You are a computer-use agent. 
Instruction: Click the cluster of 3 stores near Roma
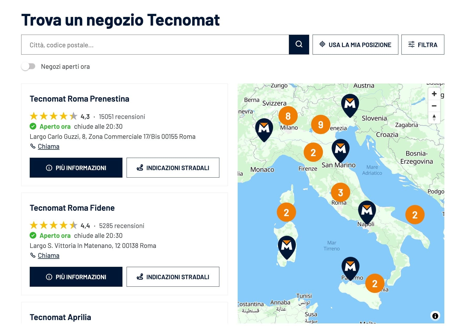click(x=340, y=192)
